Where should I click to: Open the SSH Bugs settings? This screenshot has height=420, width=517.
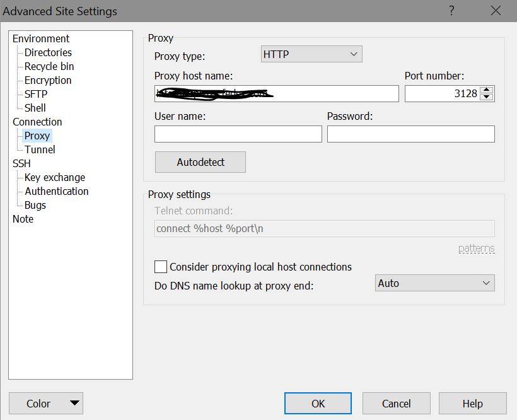click(36, 205)
